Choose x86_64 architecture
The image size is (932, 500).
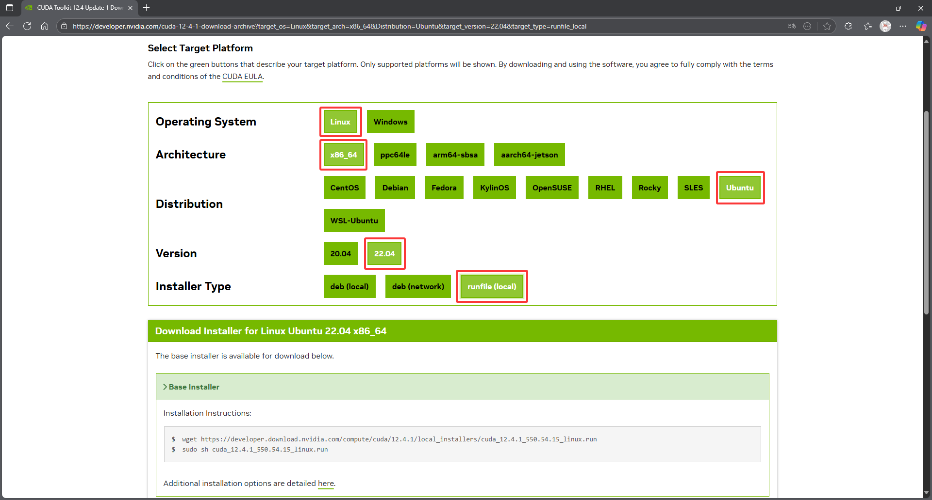[344, 155]
